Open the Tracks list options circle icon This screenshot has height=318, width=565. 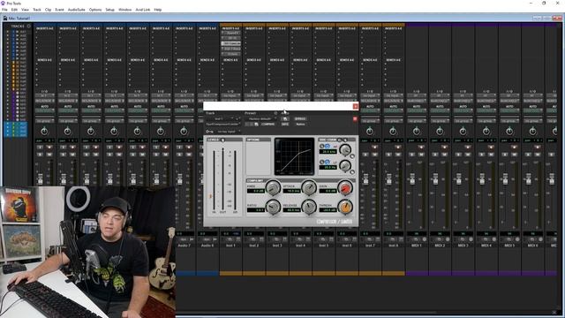click(x=29, y=26)
